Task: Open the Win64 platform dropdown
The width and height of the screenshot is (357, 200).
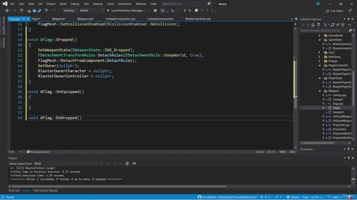Action: 91,11
